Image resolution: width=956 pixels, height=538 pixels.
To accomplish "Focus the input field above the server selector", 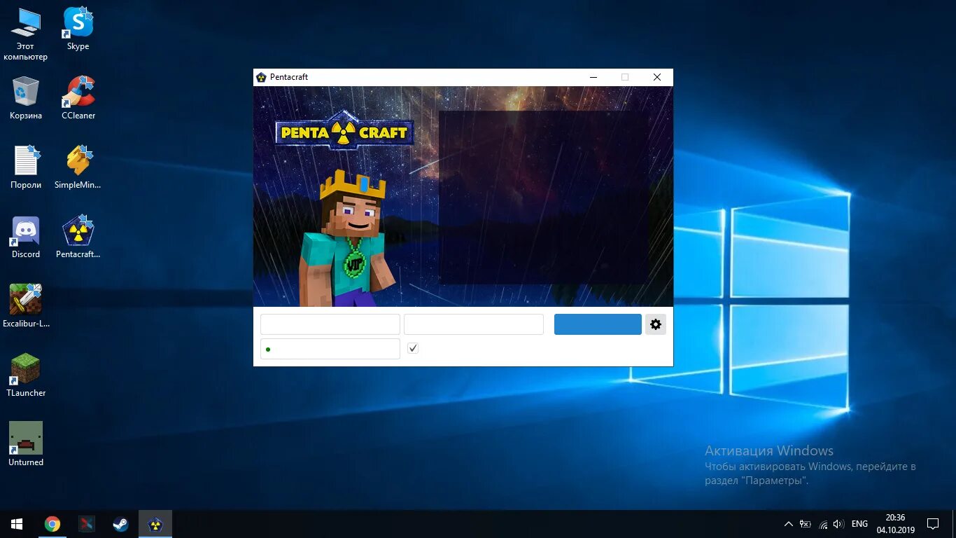I will click(x=330, y=324).
